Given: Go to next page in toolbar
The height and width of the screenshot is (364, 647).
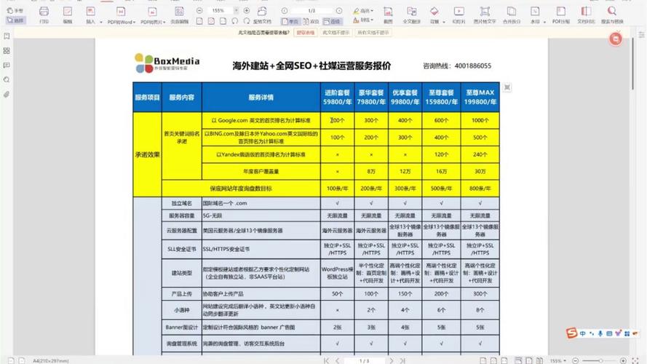Looking at the screenshot, I should [338, 10].
